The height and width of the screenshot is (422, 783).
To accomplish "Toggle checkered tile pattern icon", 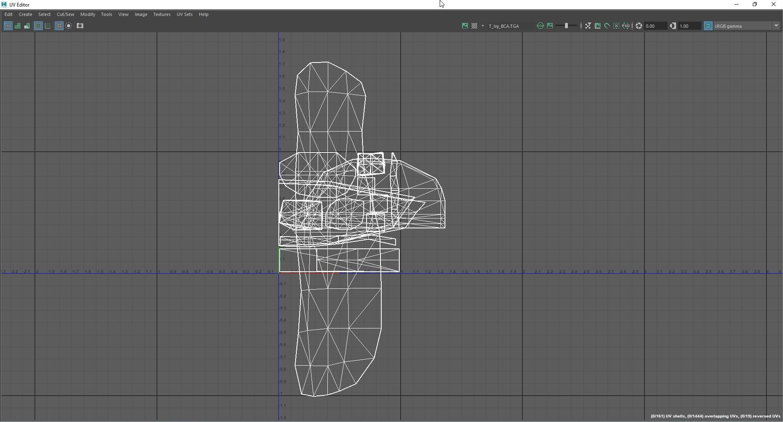I will click(x=474, y=26).
